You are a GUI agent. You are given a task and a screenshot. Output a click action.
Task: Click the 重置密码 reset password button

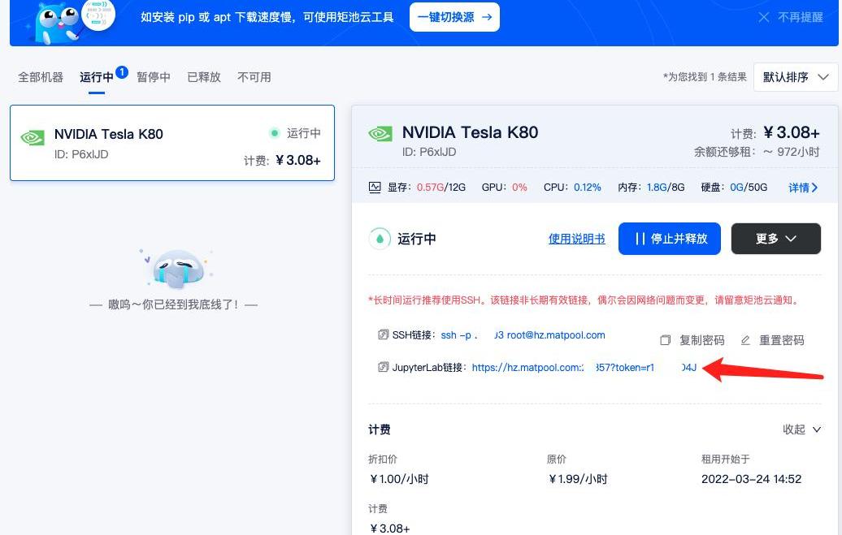coord(772,340)
